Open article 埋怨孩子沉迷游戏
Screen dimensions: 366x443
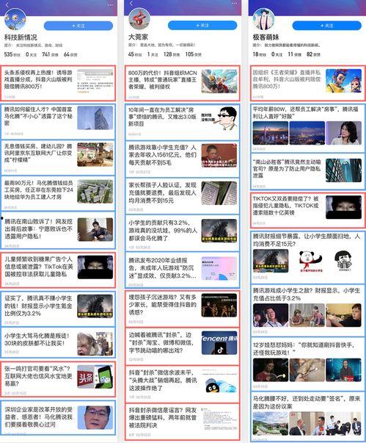coord(182,309)
